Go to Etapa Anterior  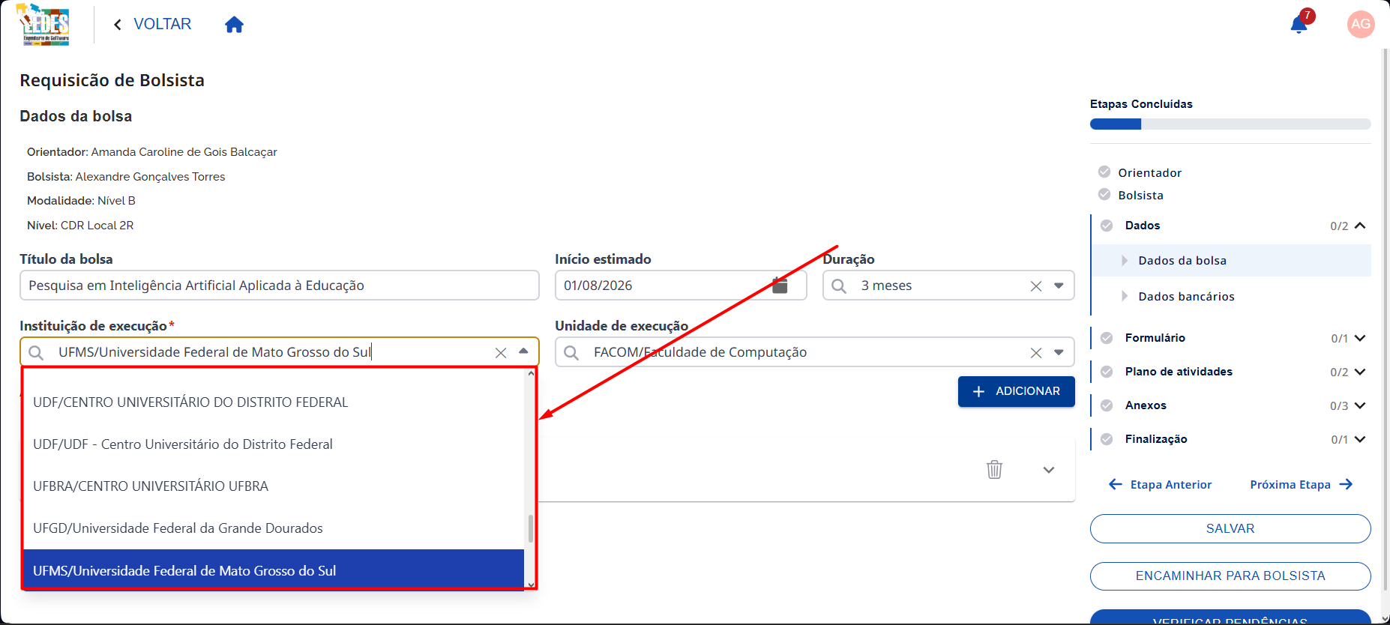pos(1160,484)
